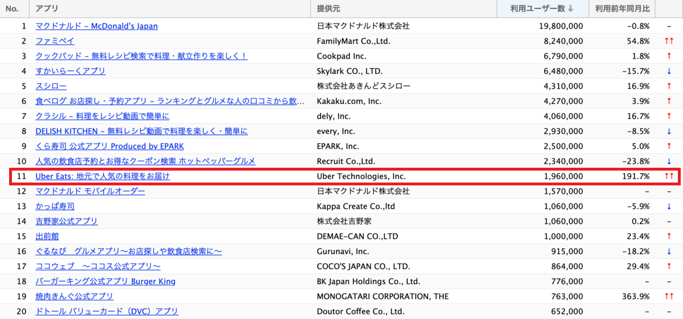Screen dimensions: 683x319
Task: Open the バーガーキング公式アプリ Burger King link
Action: tap(105, 281)
